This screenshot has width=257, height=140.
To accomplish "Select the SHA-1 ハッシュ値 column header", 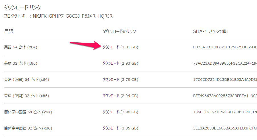I will click(210, 31).
